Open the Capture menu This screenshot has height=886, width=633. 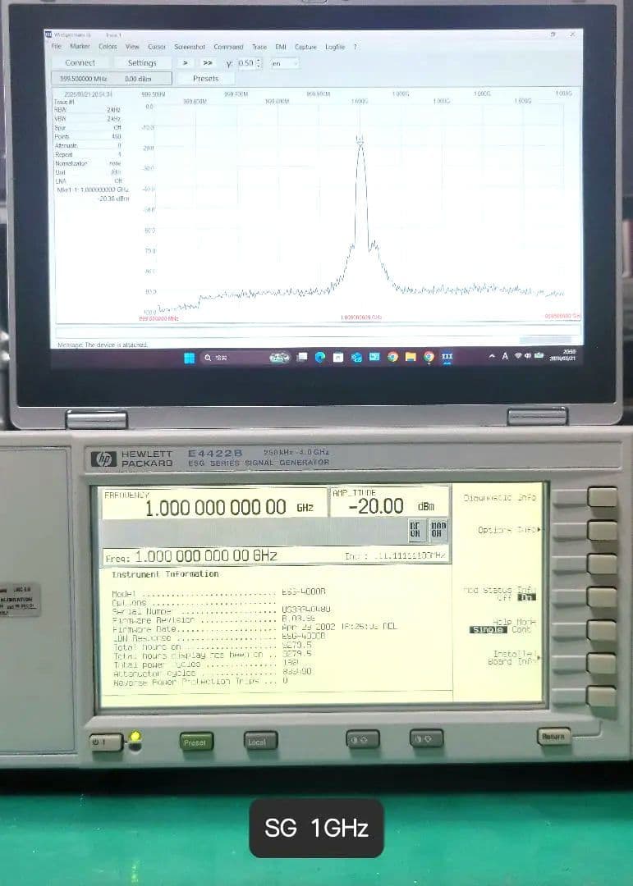click(x=305, y=47)
